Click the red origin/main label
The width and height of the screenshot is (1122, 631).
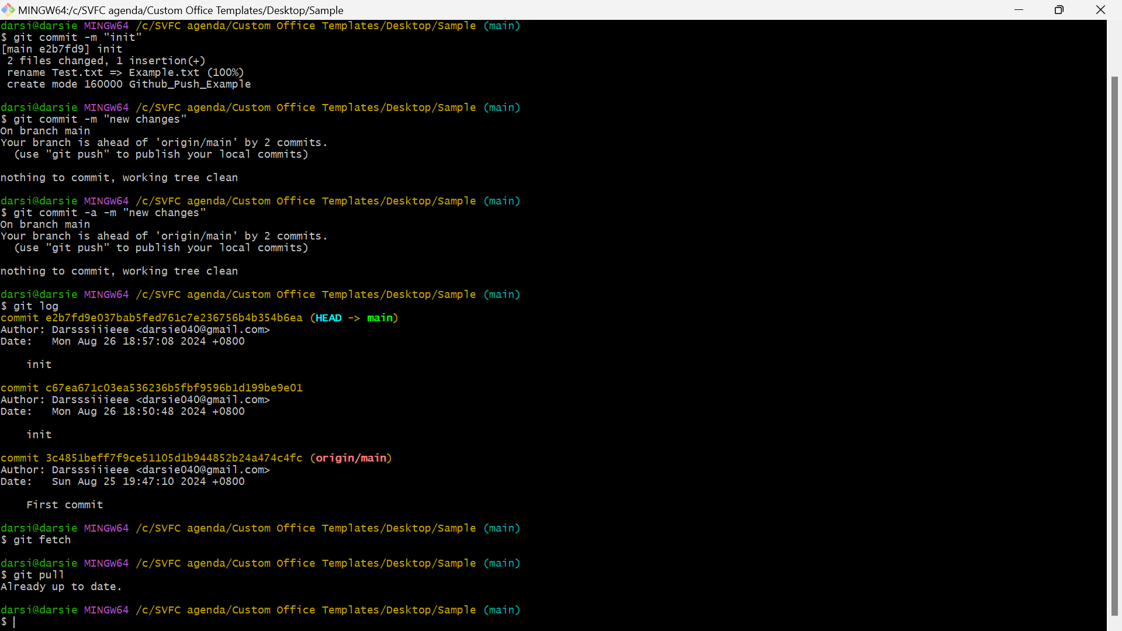(x=351, y=458)
